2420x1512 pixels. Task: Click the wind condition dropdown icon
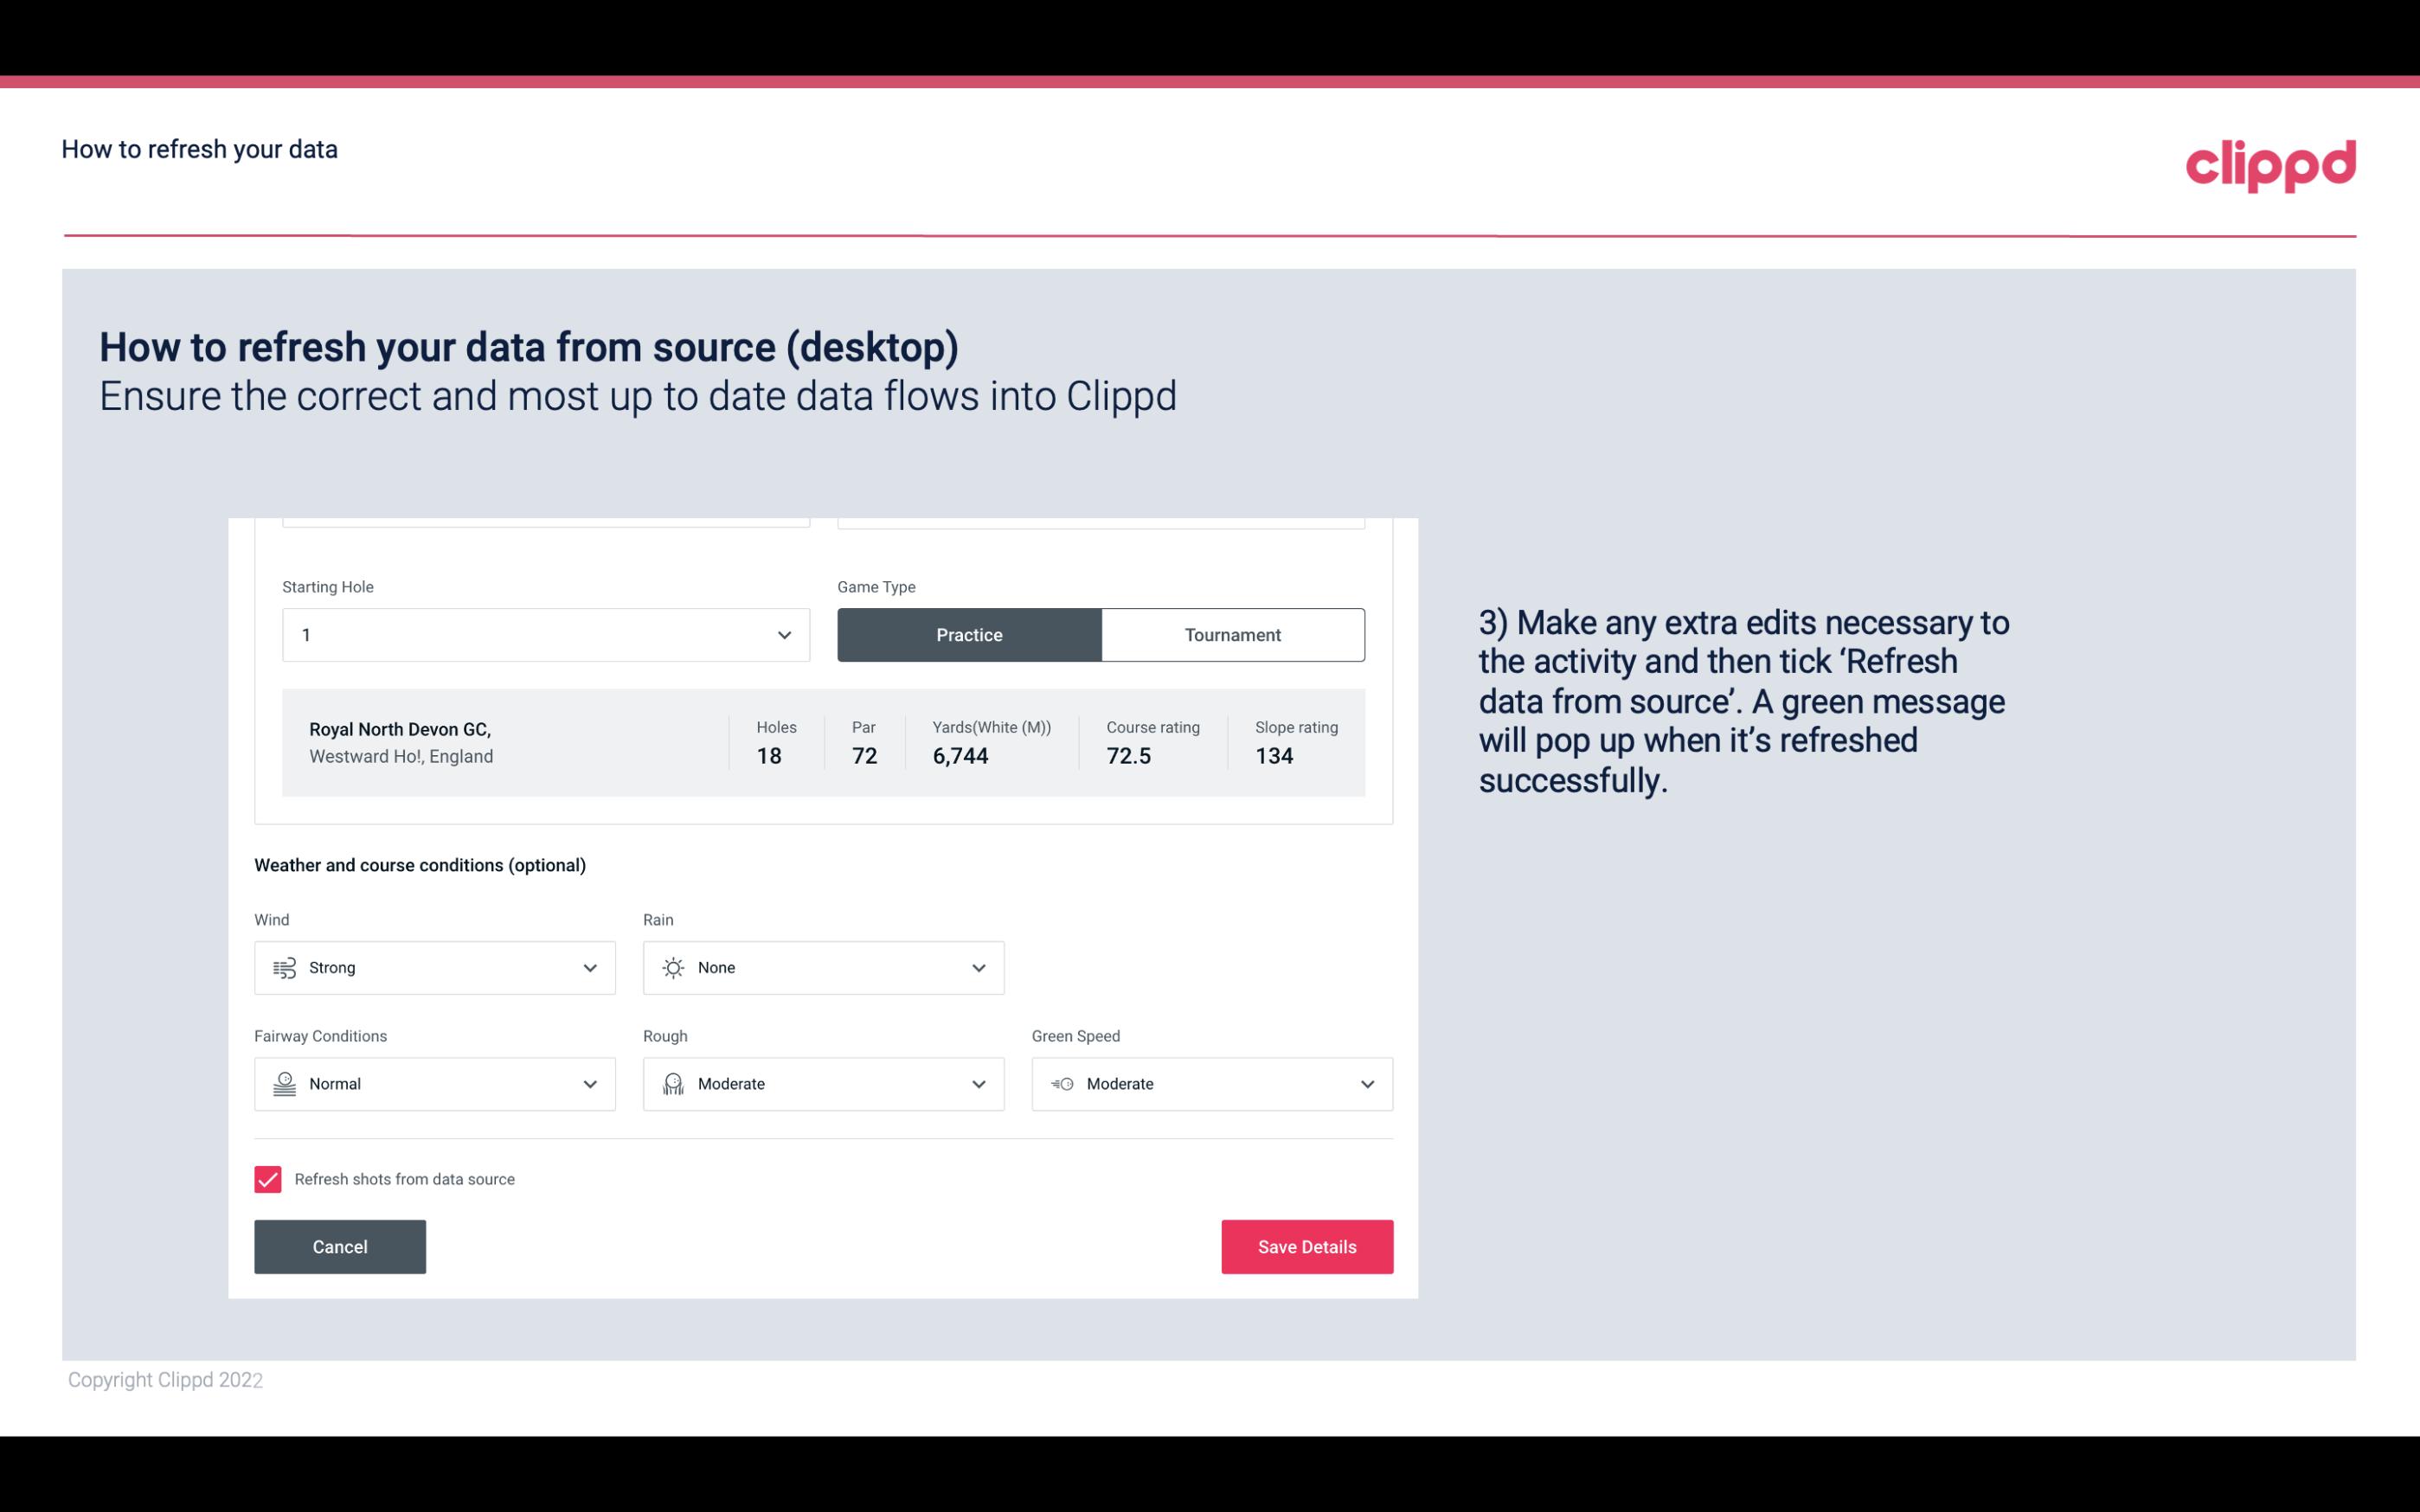coord(591,967)
